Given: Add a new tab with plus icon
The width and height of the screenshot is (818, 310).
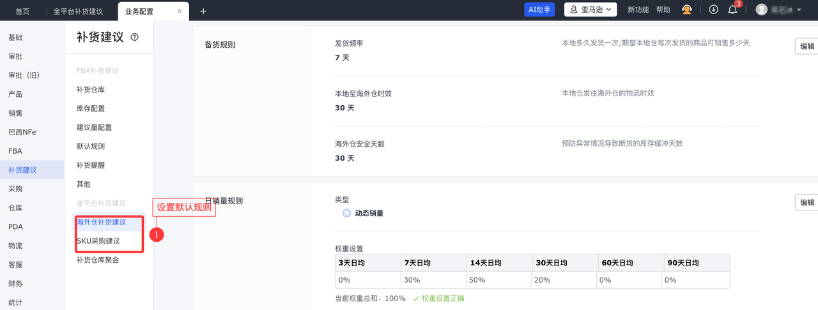Looking at the screenshot, I should coord(203,11).
